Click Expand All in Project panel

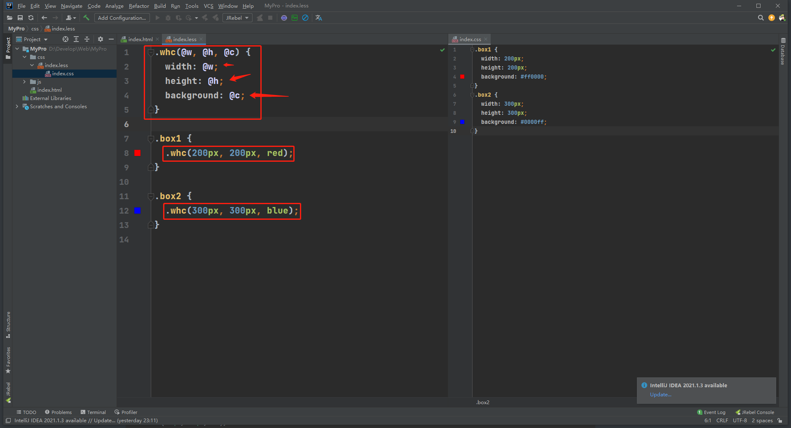[x=76, y=39]
